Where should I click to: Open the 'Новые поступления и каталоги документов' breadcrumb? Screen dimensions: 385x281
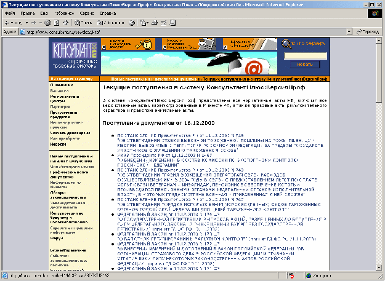click(154, 79)
